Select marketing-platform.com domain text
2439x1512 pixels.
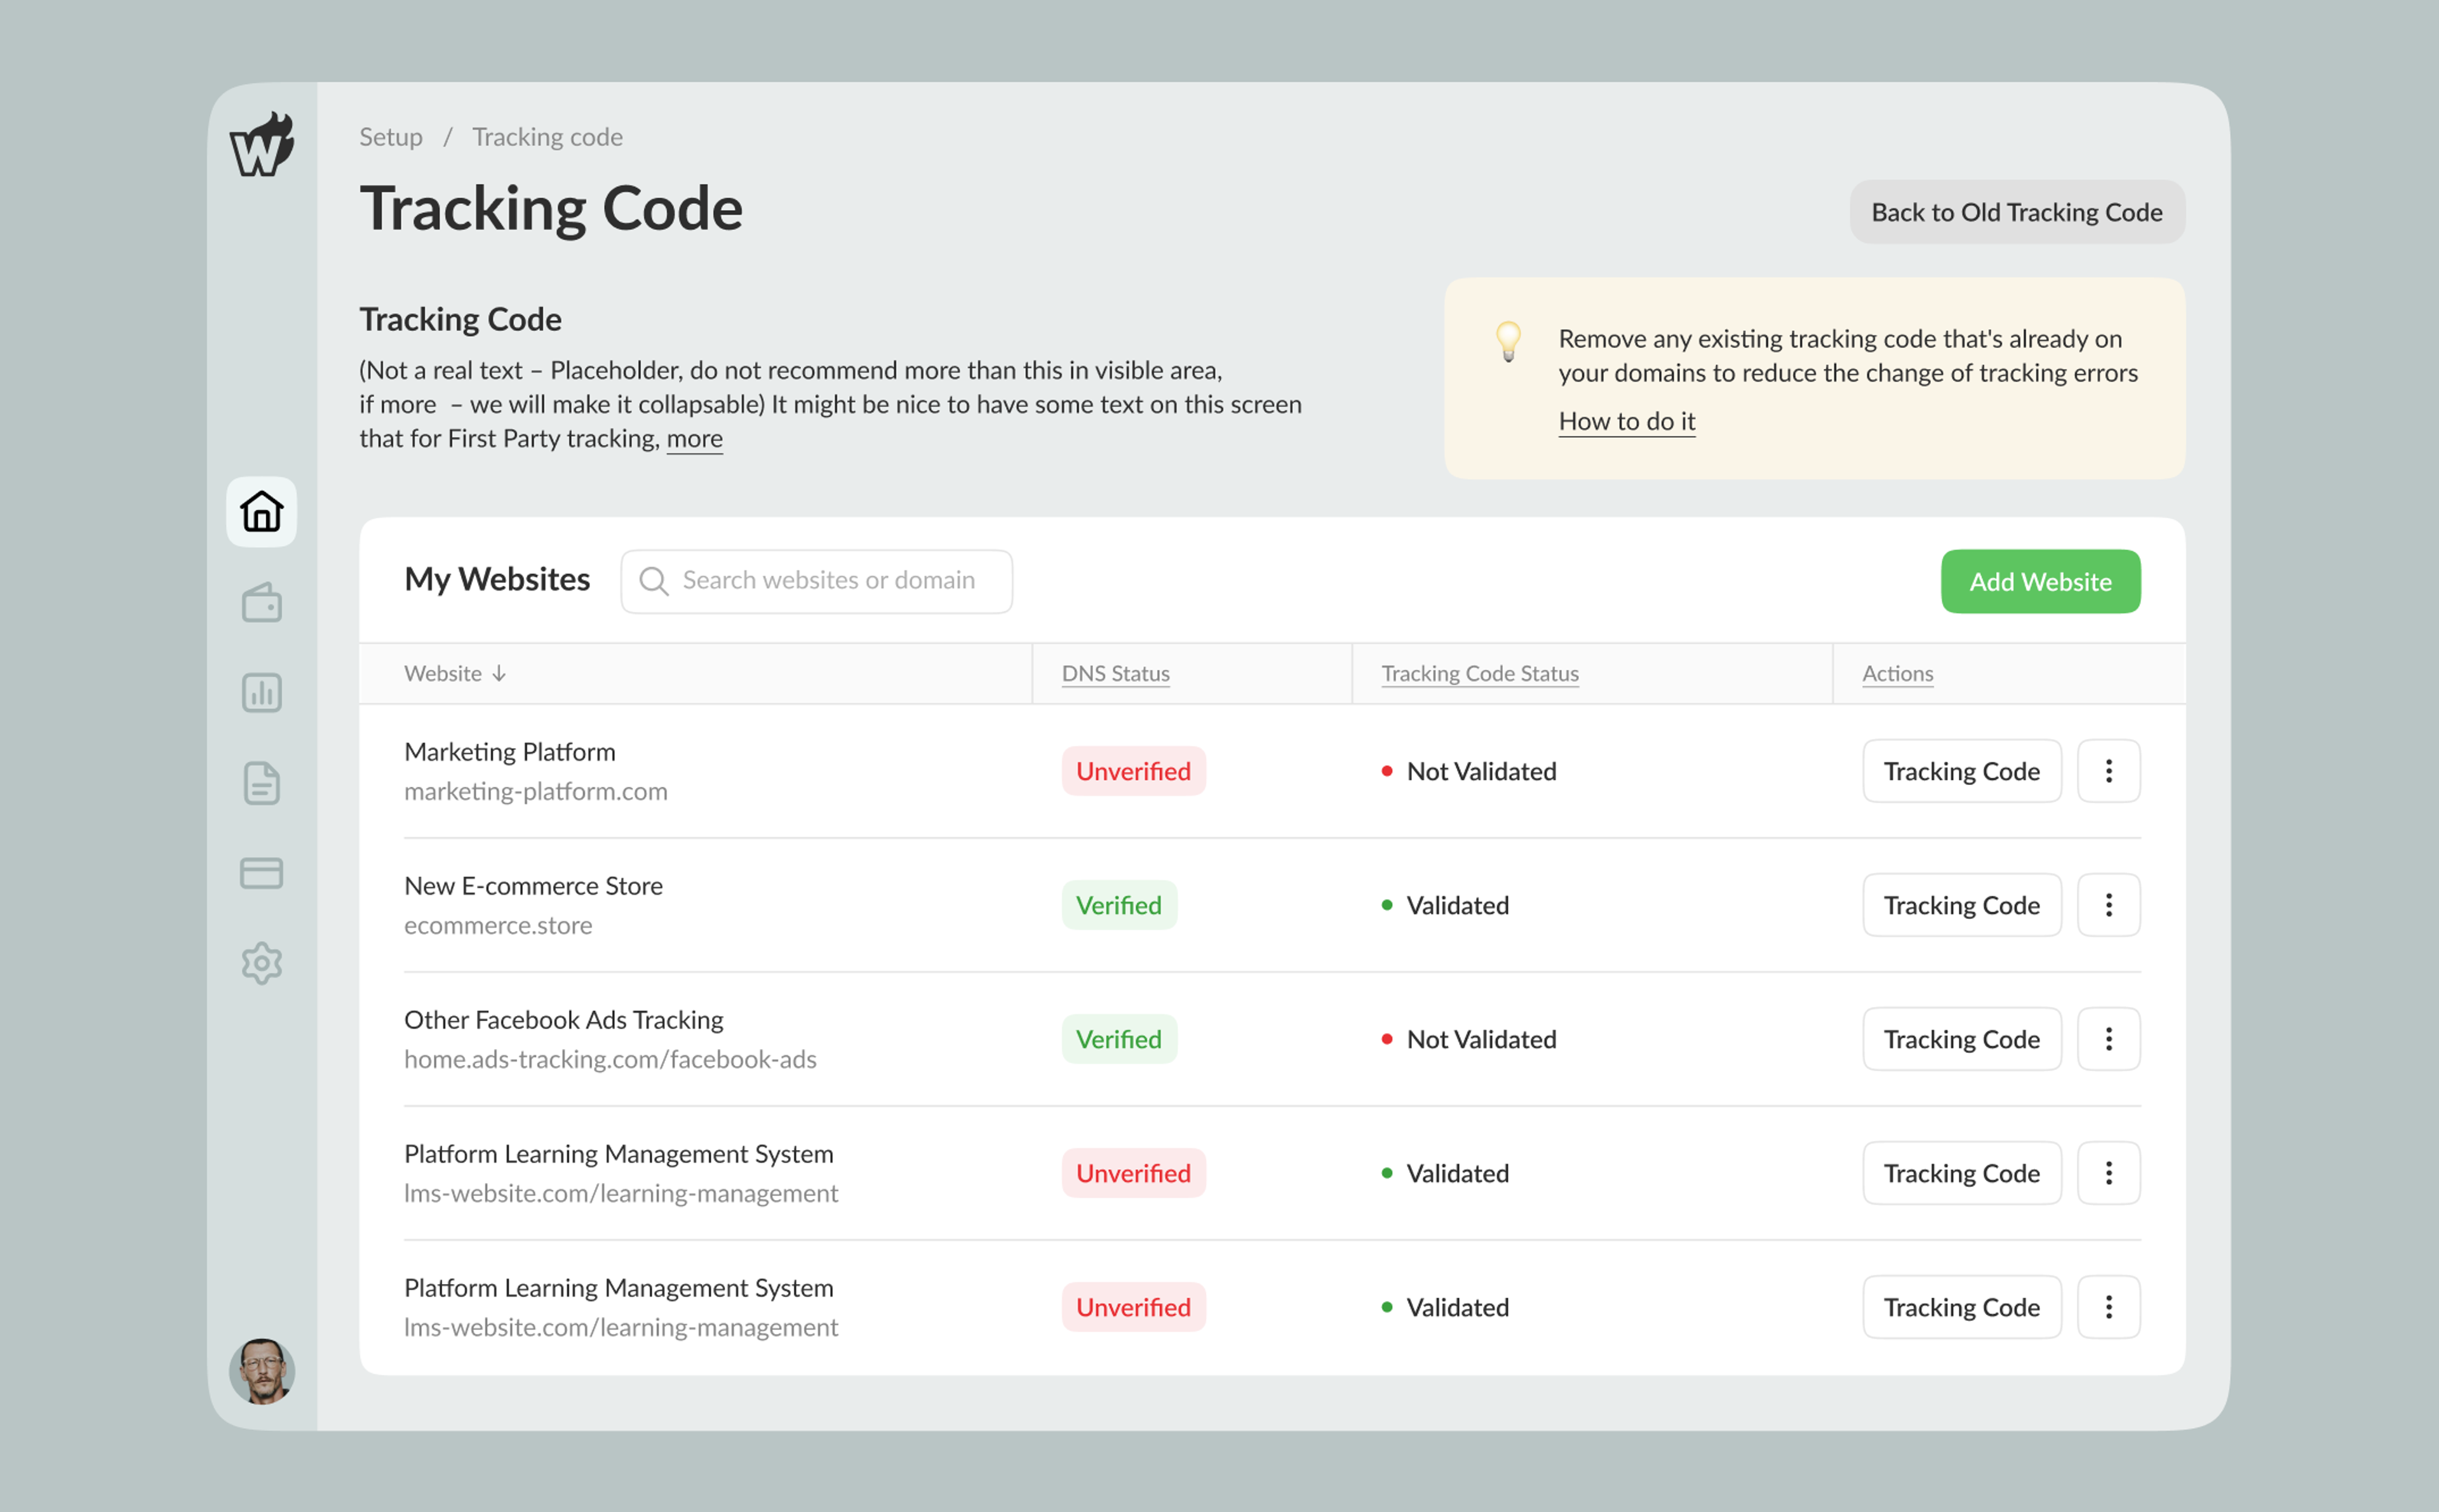(x=536, y=791)
